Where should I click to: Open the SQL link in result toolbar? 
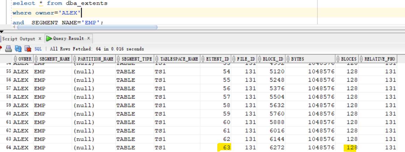[x=38, y=49]
